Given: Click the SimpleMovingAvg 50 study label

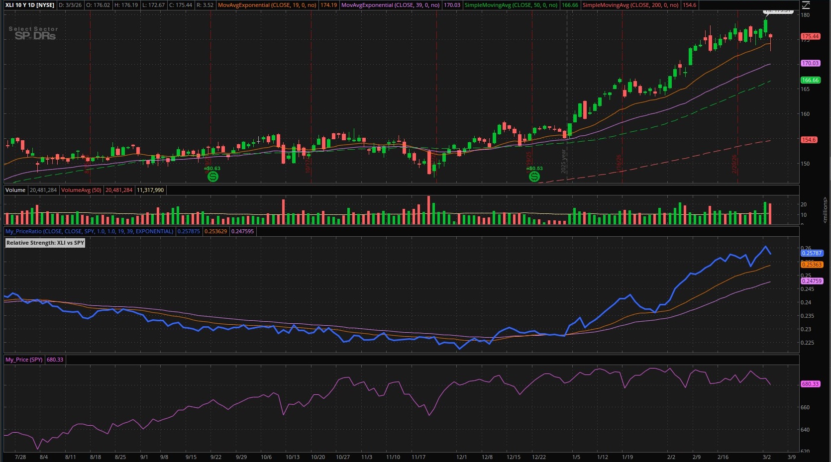Looking at the screenshot, I should (x=511, y=5).
